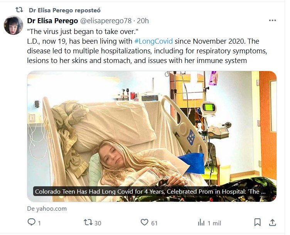Click the like count showing 61
The image size is (290, 235).
click(154, 223)
